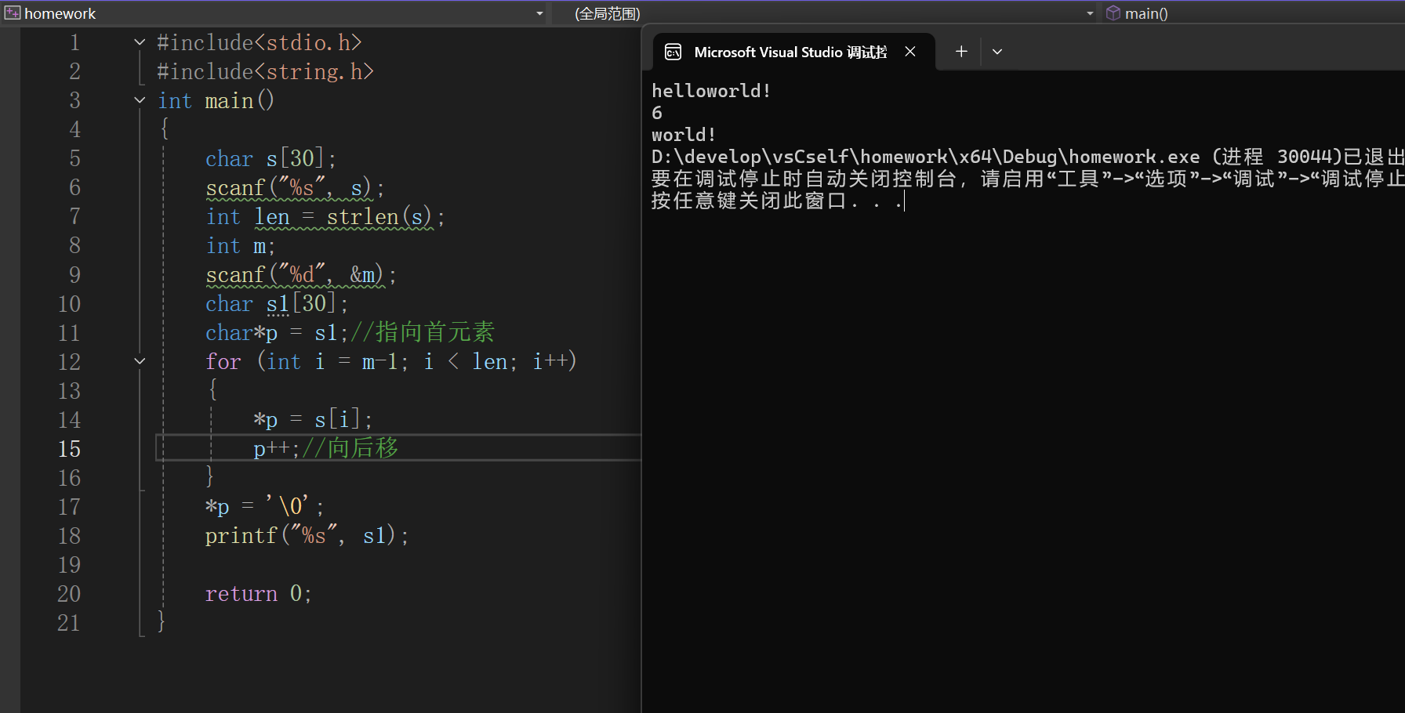Click the 要在调试停止时 hint line in console

click(1028, 179)
